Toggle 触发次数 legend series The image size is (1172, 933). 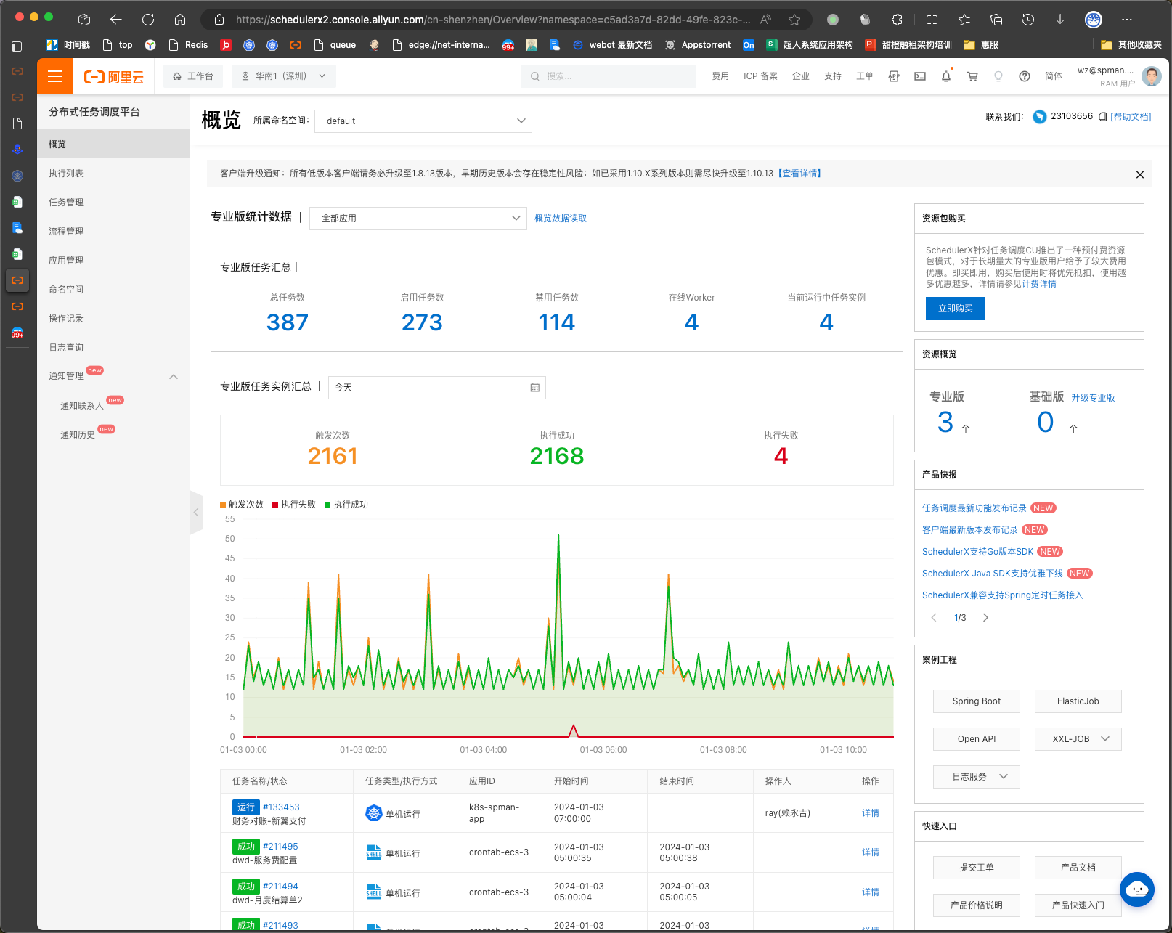coord(242,505)
